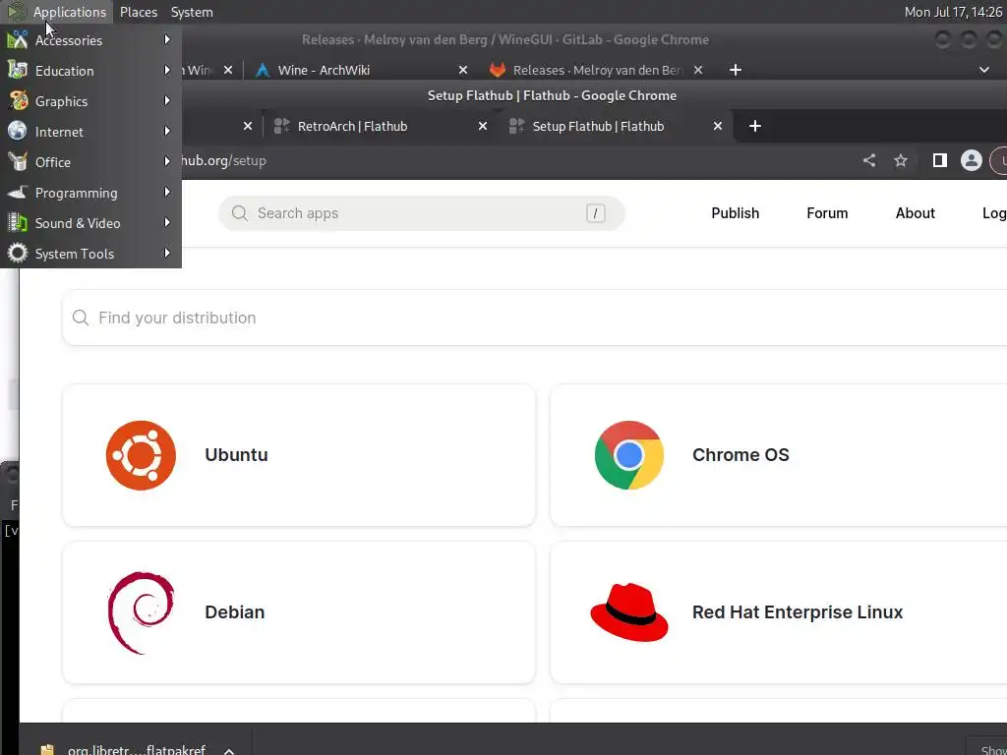
Task: Bookmark this page with the star icon
Action: click(x=901, y=160)
